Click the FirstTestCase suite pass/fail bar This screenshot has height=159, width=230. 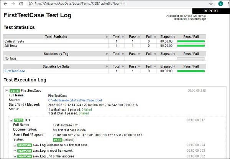(x=191, y=71)
